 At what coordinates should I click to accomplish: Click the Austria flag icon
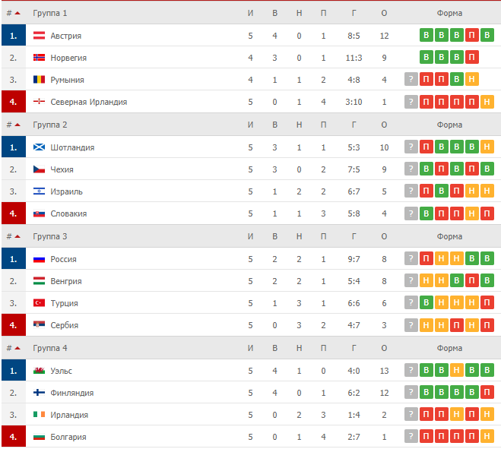[x=39, y=36]
